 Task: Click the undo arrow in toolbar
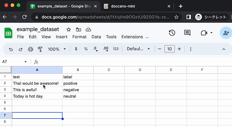[11, 49]
